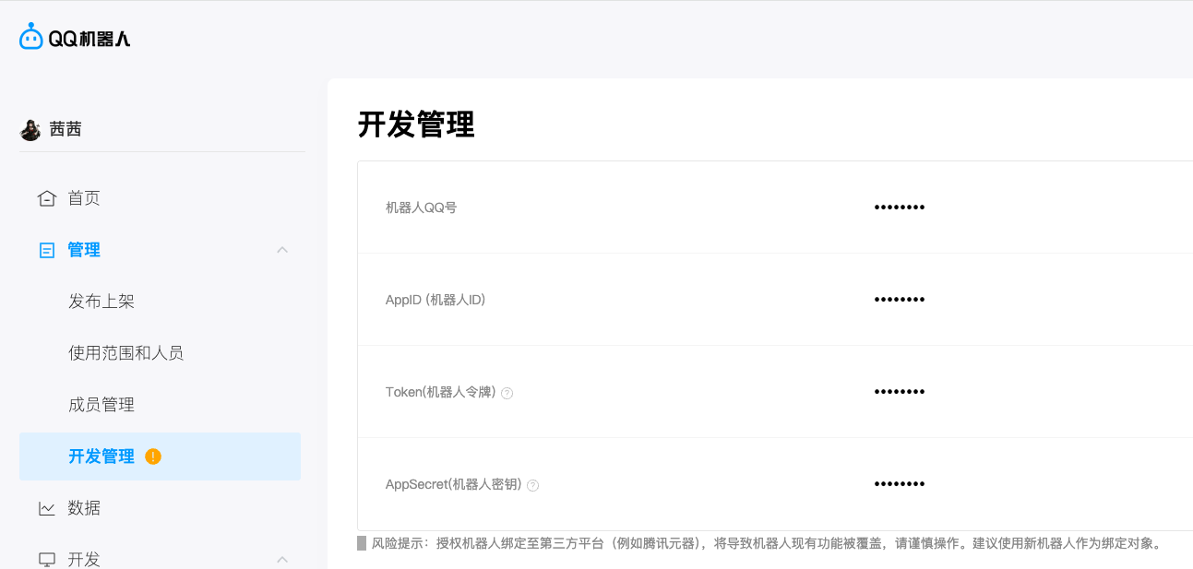Viewport: 1193px width, 569px height.
Task: Open the AppSecret 机器人密钥 help icon
Action: pyautogui.click(x=533, y=484)
